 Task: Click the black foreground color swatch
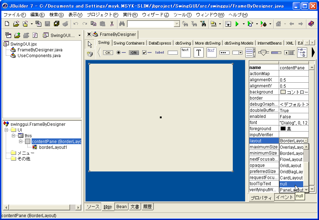(283, 129)
